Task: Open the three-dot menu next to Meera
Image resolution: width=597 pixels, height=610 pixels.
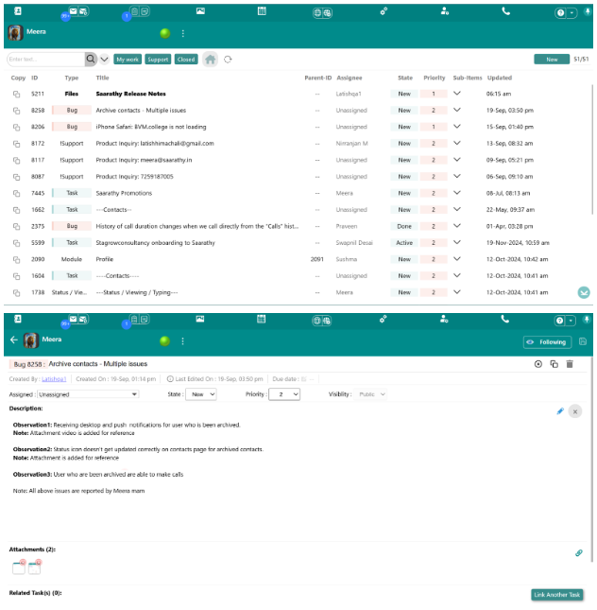Action: (182, 33)
